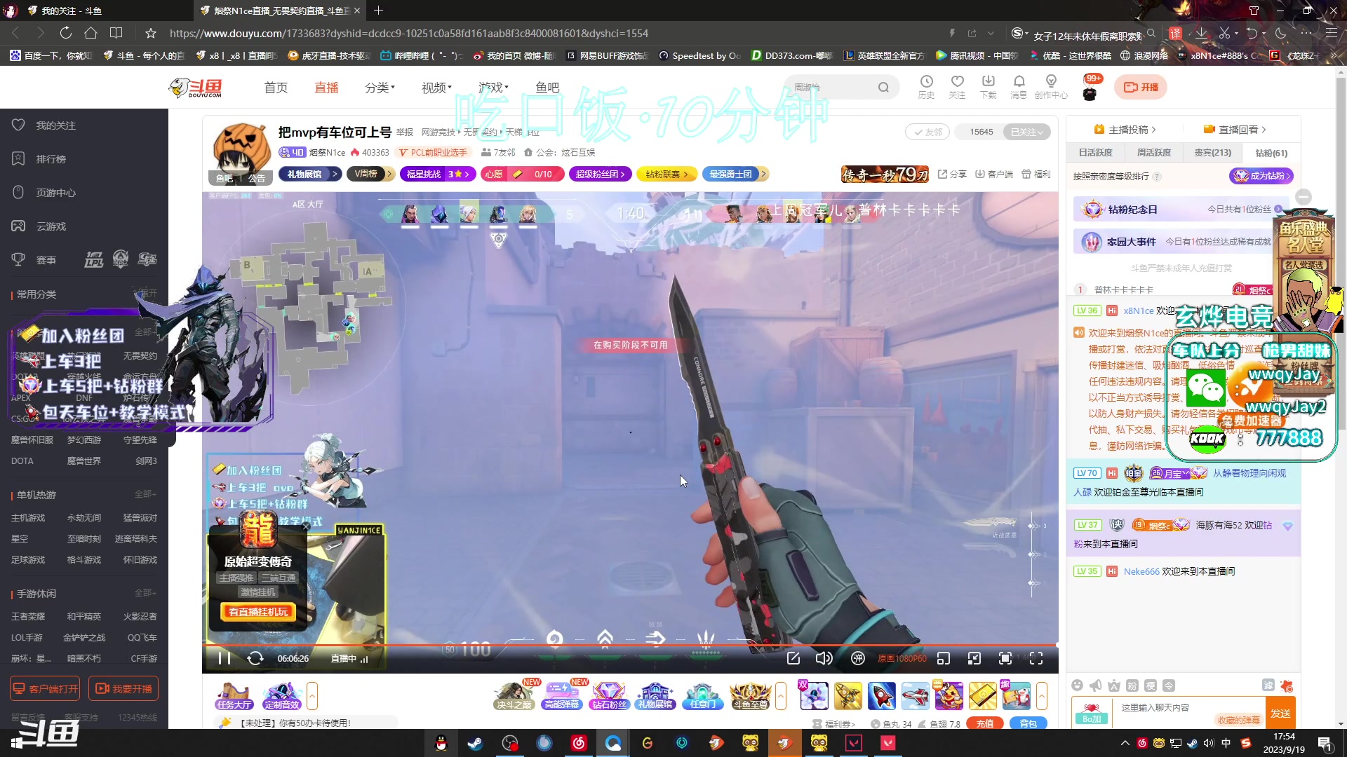Open the 鱼吧 navigation tab
The width and height of the screenshot is (1347, 757).
[547, 88]
